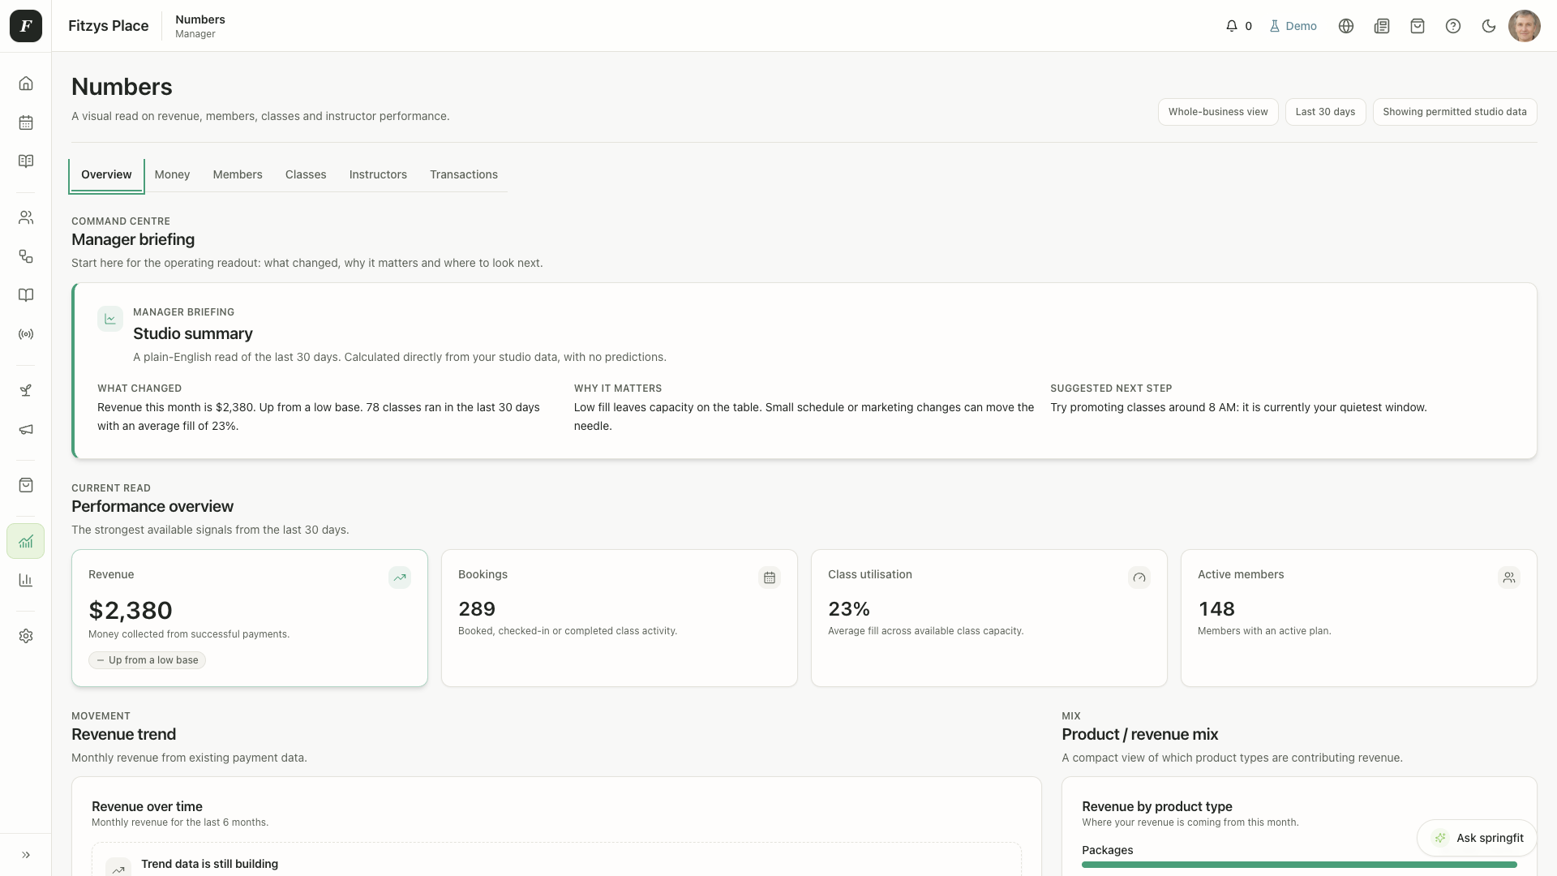Open the shopping bag sidebar icon
This screenshot has width=1557, height=876.
(26, 485)
